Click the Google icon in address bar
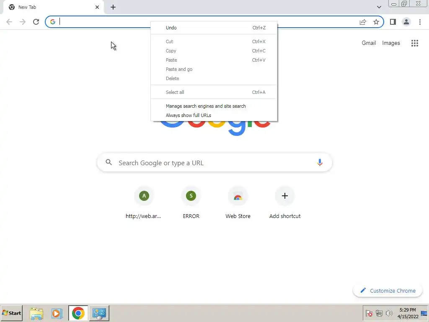 (x=53, y=22)
